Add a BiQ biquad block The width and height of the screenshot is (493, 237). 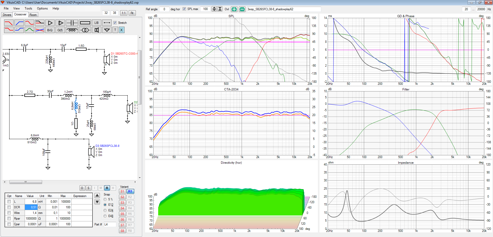(x=50, y=30)
